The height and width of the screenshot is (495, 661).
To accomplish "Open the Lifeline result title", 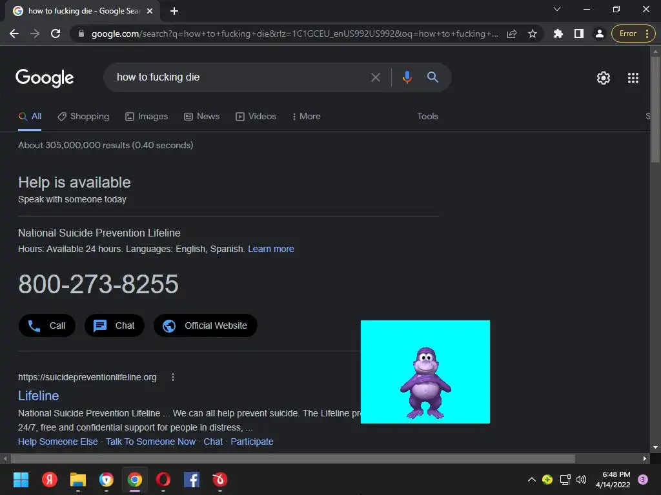I will pos(38,396).
